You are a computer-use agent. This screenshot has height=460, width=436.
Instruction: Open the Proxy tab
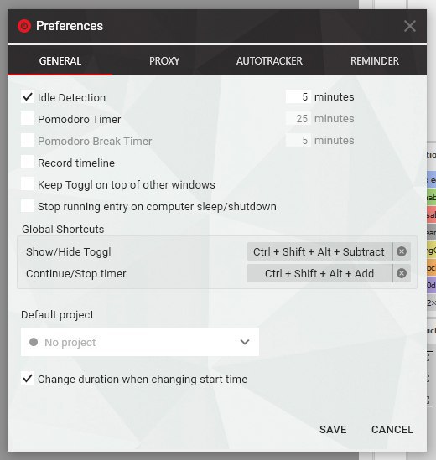pos(164,60)
